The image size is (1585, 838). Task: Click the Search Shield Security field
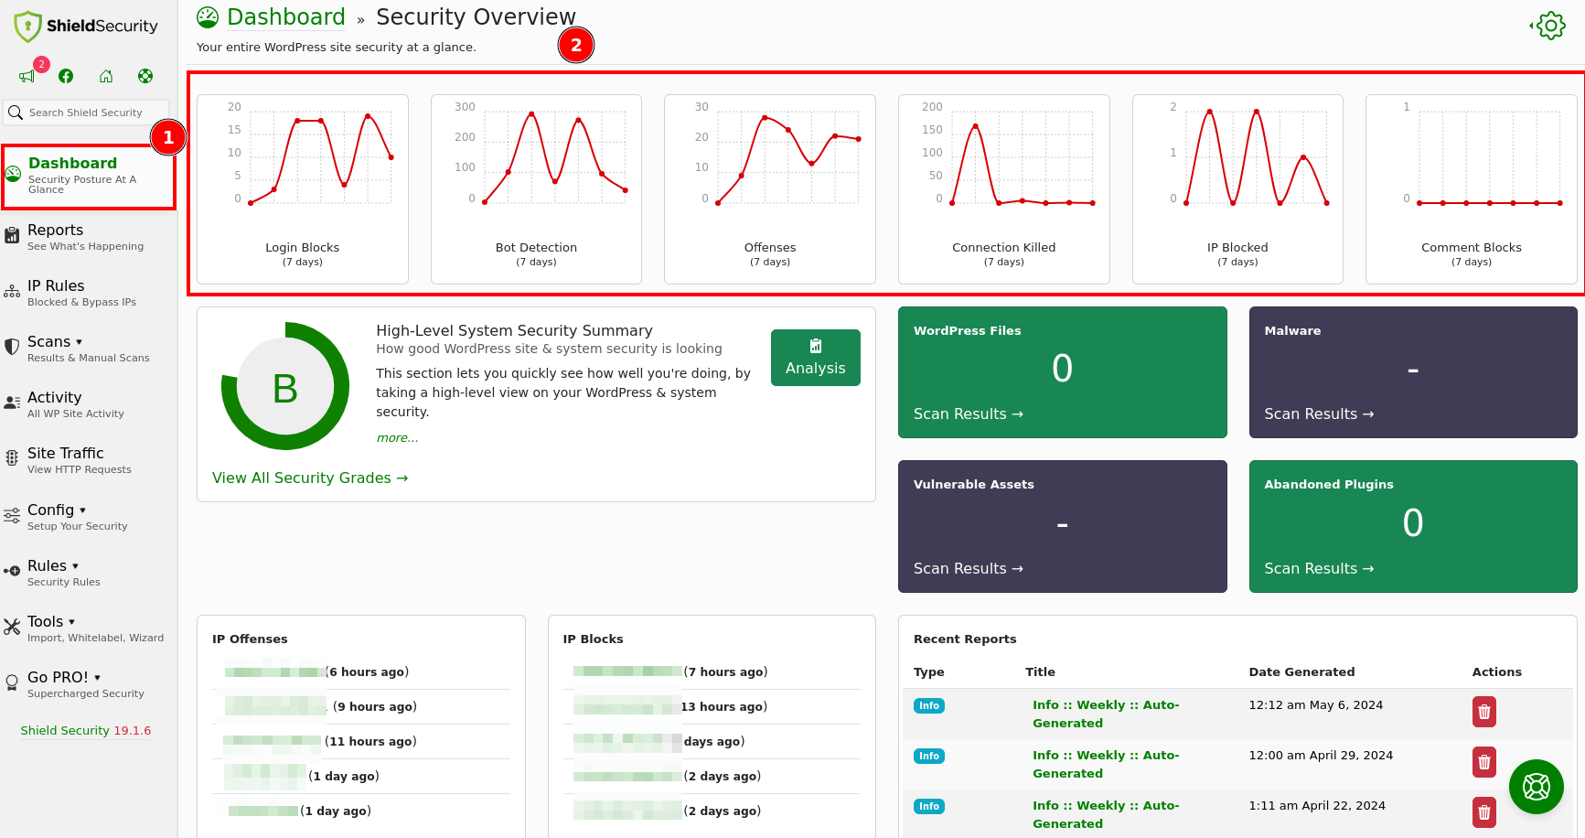tap(87, 113)
